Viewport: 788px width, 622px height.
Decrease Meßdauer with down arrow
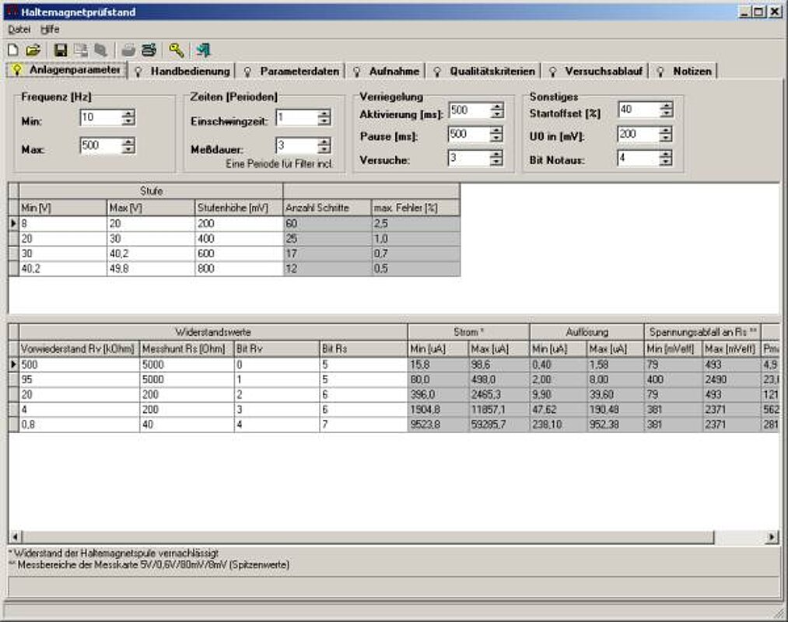tap(324, 150)
